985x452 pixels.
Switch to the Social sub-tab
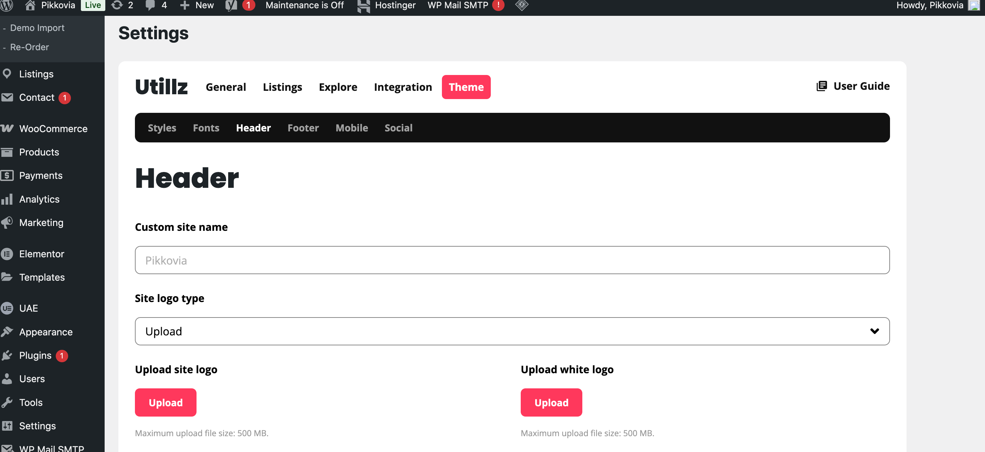point(398,128)
